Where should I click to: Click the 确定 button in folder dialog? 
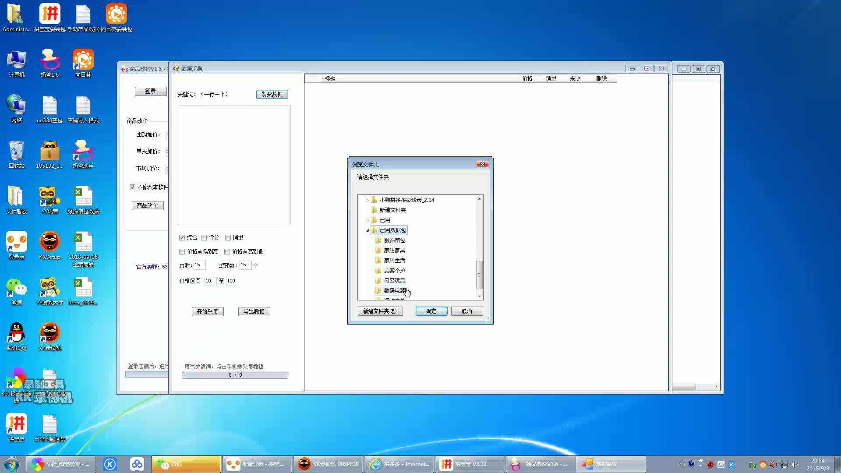431,311
